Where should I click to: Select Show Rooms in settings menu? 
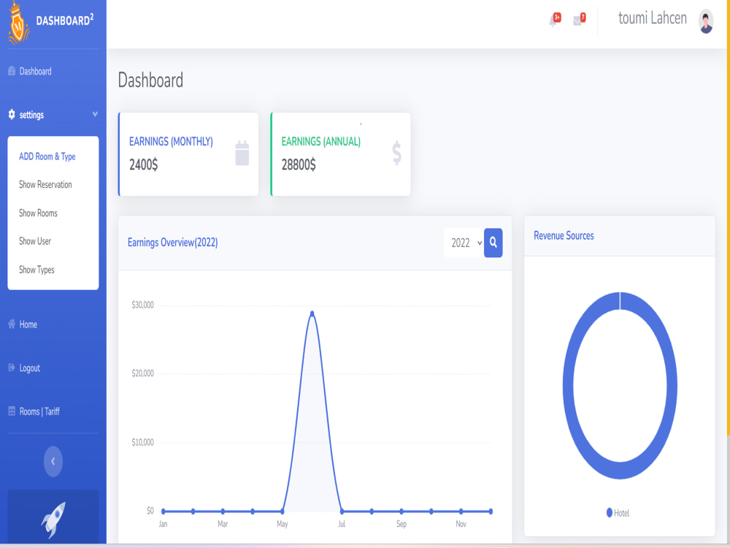[x=38, y=213]
